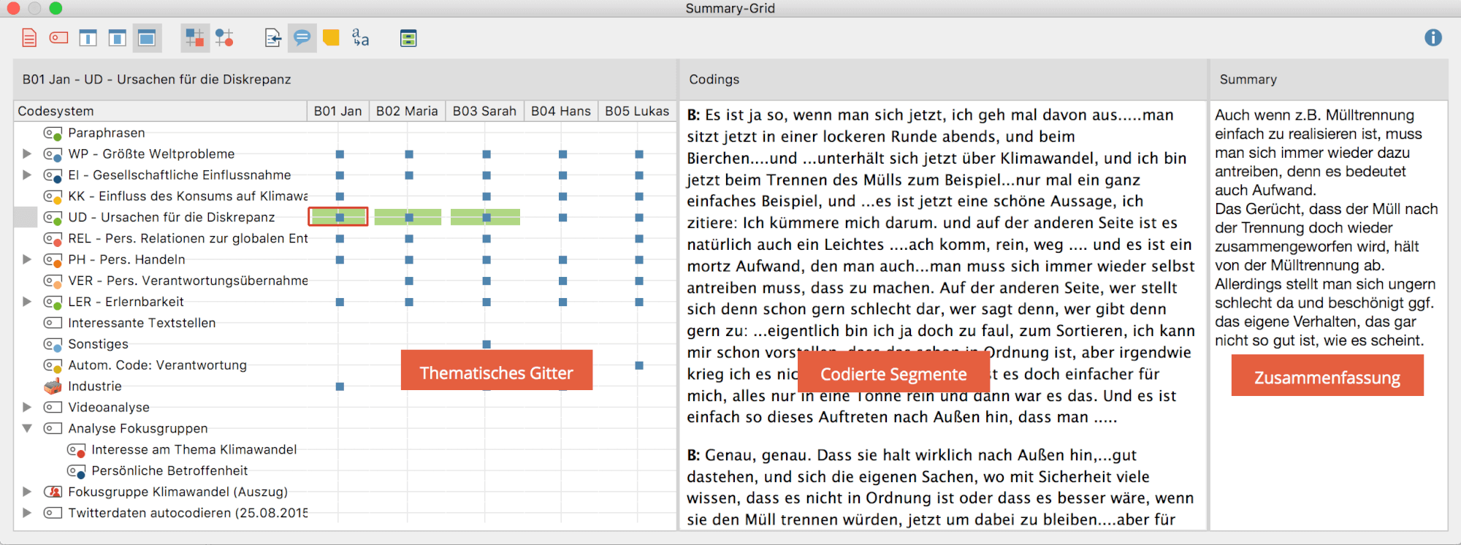Viewport: 1461px width, 545px height.
Task: Expand the PH - Pers. Handeln code
Action: pyautogui.click(x=27, y=259)
